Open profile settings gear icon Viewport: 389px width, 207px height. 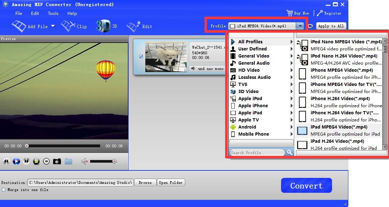pos(310,26)
